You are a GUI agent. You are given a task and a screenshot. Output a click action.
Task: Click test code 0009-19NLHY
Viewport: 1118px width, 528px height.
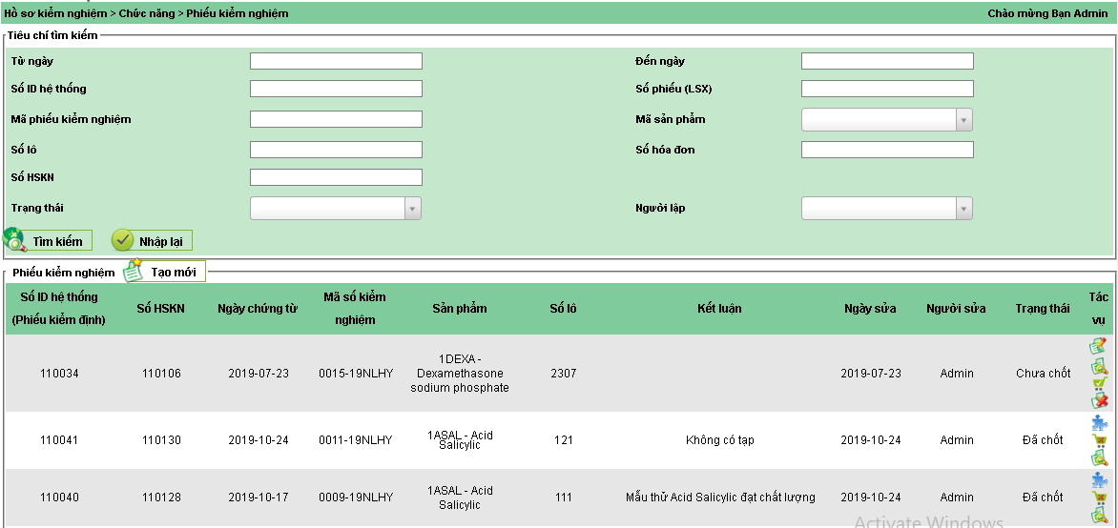click(355, 498)
